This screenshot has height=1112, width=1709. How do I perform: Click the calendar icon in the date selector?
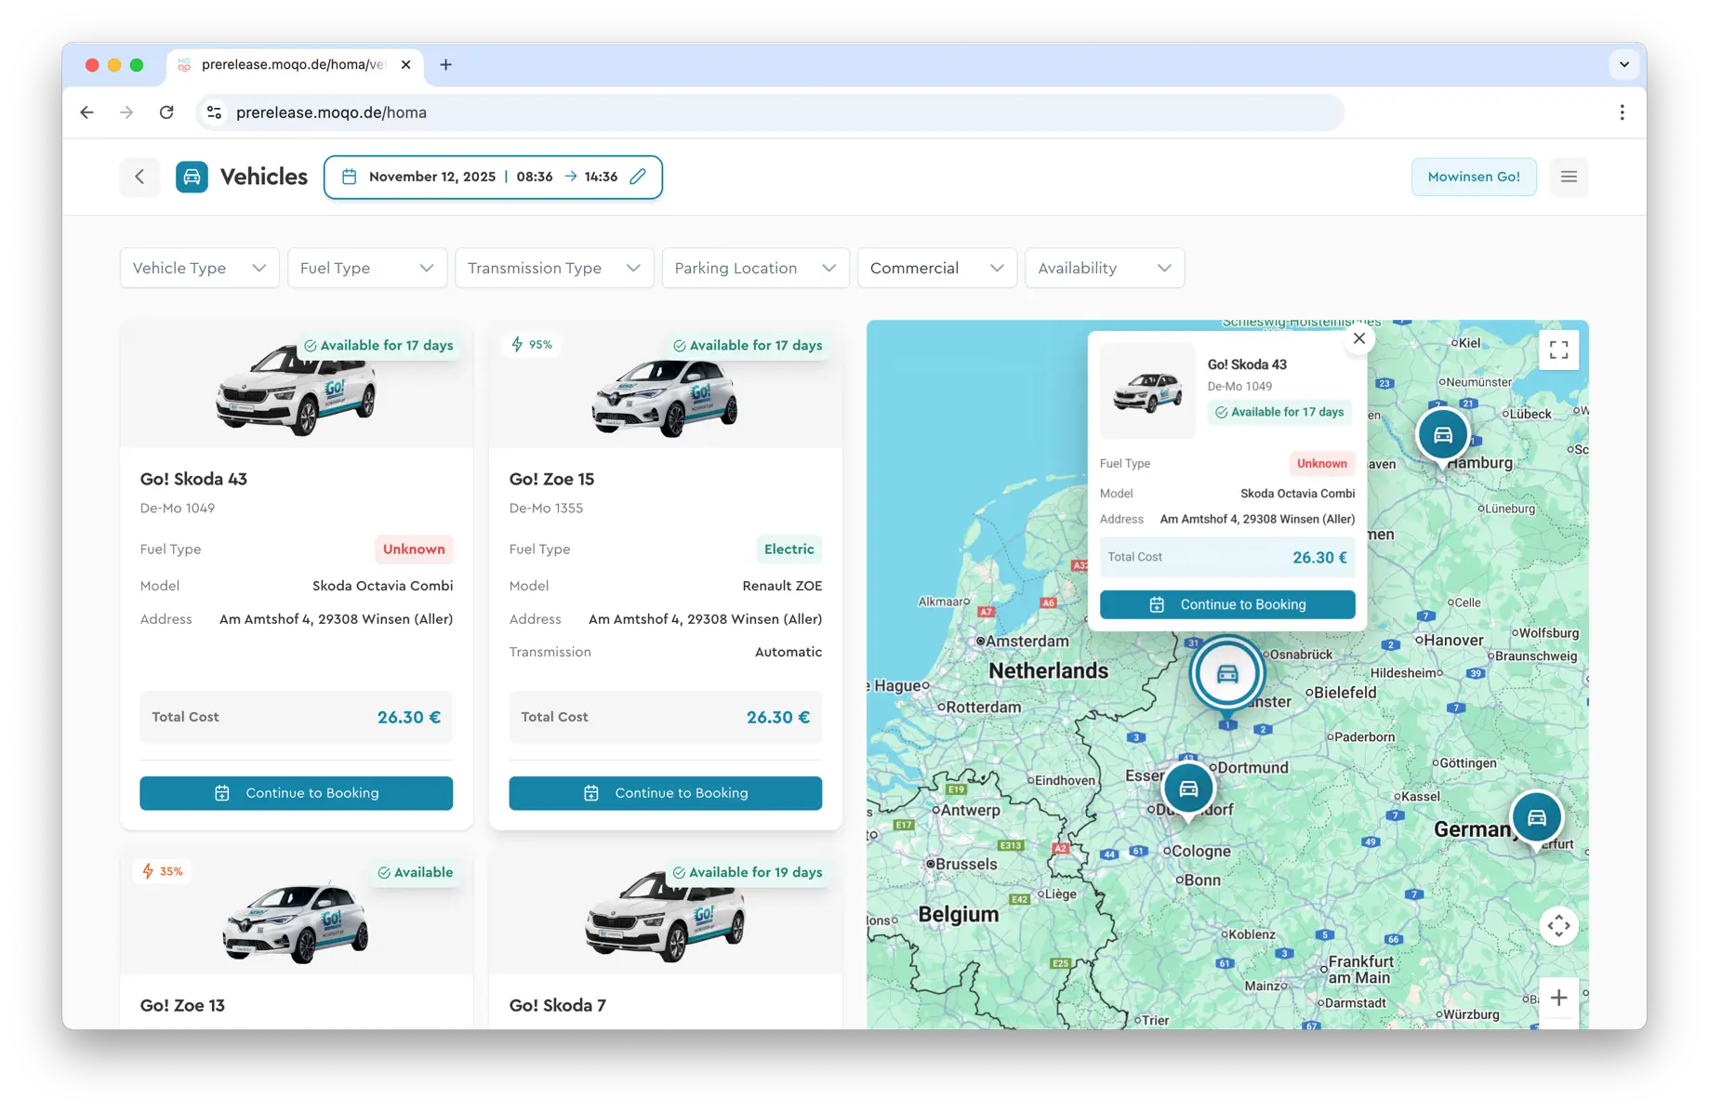[349, 177]
